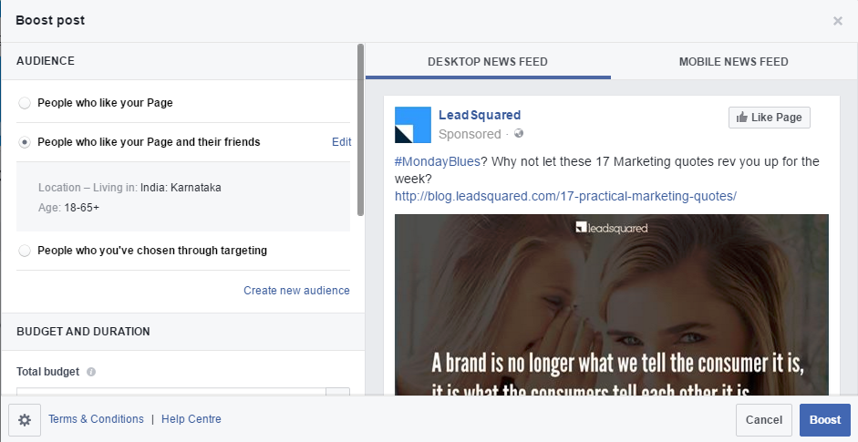Click the BUDGET AND DURATION header
Viewport: 858px width, 442px height.
[83, 332]
